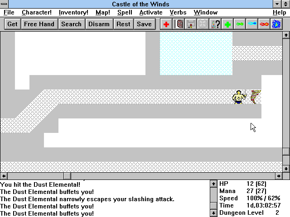Open the File menu
Screen dimensions: 290x217
(x=9, y=13)
